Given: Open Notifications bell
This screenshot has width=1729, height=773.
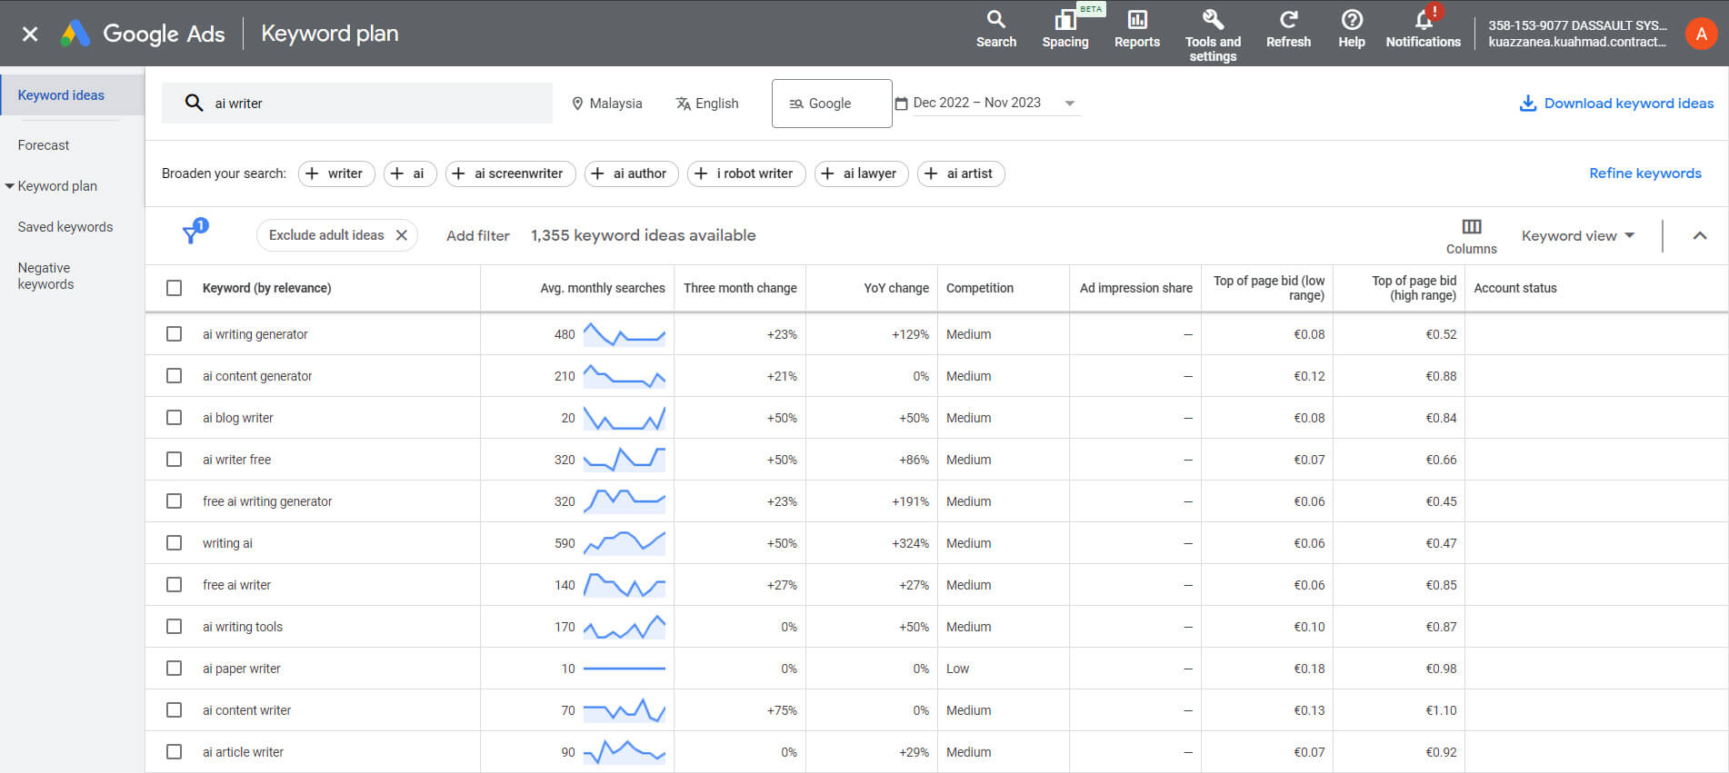Looking at the screenshot, I should [1422, 30].
